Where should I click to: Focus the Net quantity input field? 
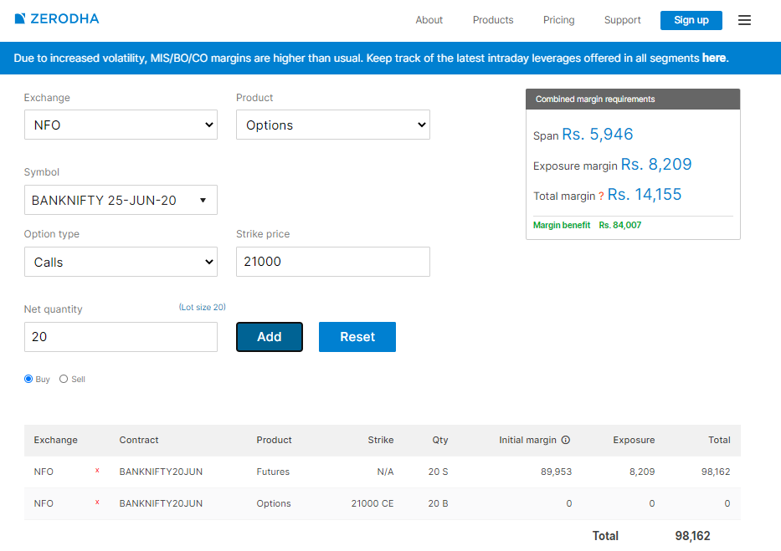121,337
